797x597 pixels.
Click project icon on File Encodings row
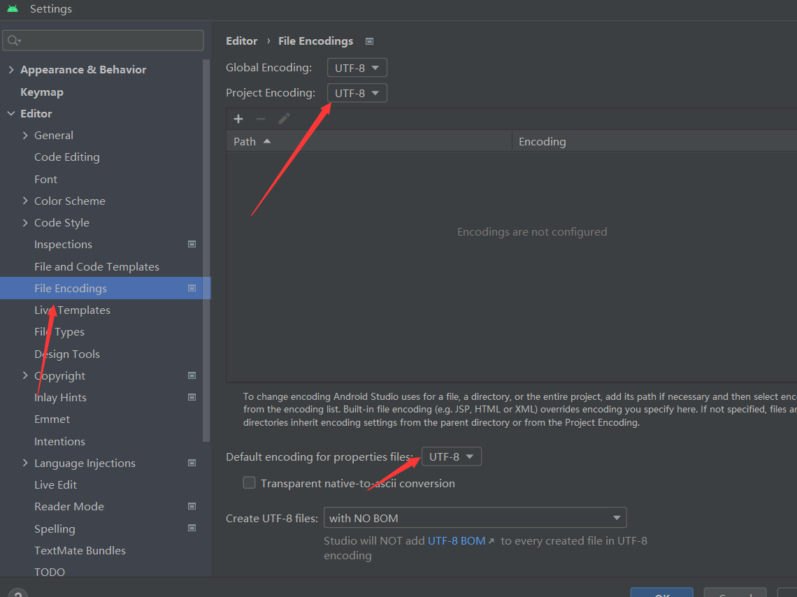(x=192, y=288)
